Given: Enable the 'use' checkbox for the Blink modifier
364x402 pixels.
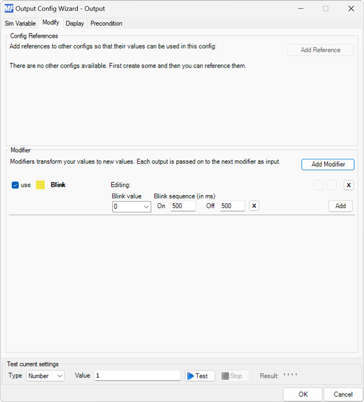Looking at the screenshot, I should click(15, 185).
